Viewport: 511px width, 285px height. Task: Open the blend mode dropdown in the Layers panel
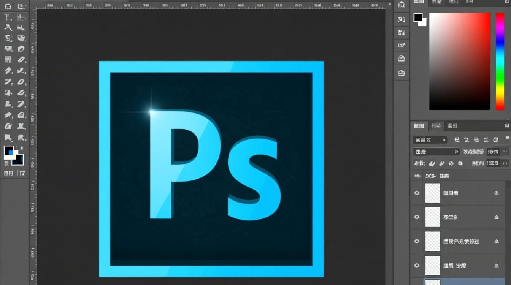436,152
